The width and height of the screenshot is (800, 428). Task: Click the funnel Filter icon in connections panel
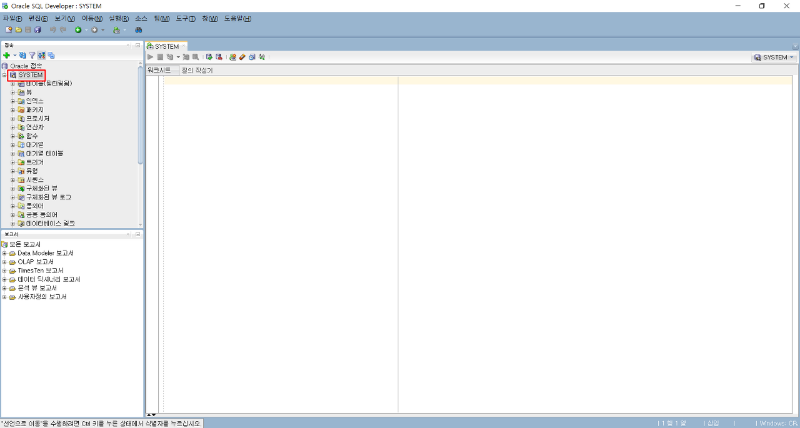pyautogui.click(x=32, y=56)
